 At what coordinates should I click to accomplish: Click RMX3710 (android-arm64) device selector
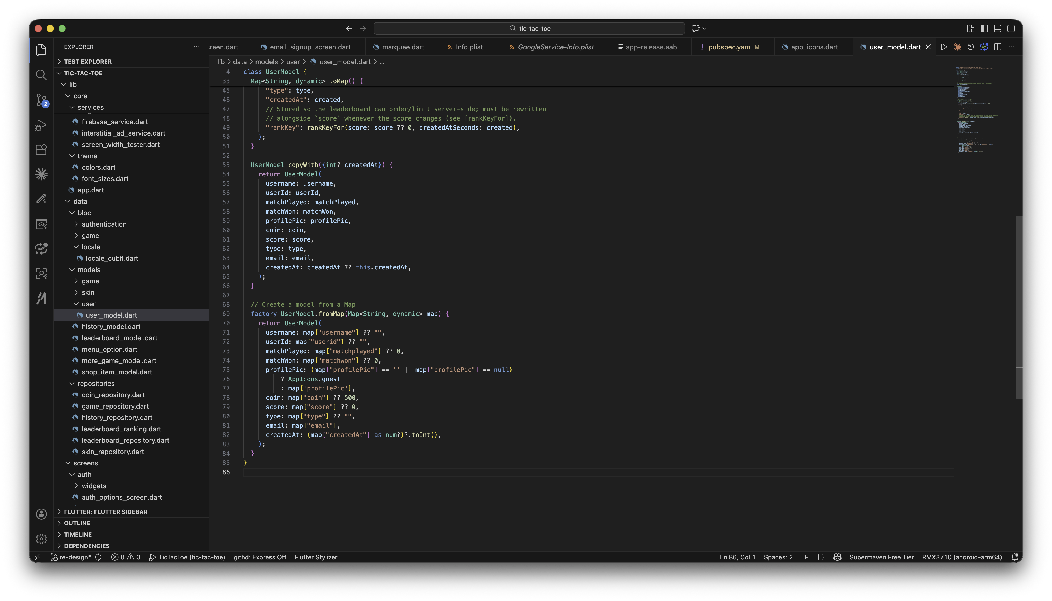[961, 557]
